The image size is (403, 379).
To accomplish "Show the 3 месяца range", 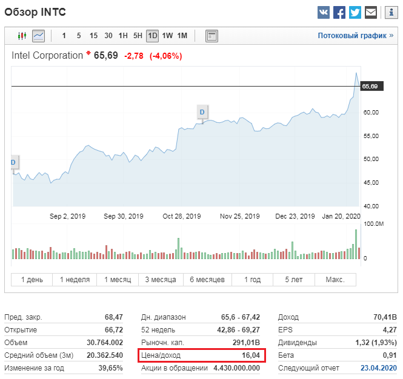I will (161, 280).
